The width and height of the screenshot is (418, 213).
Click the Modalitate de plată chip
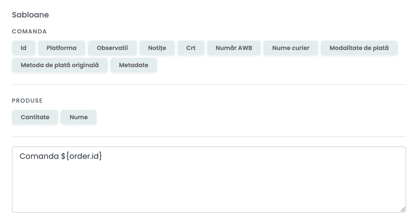(x=359, y=48)
